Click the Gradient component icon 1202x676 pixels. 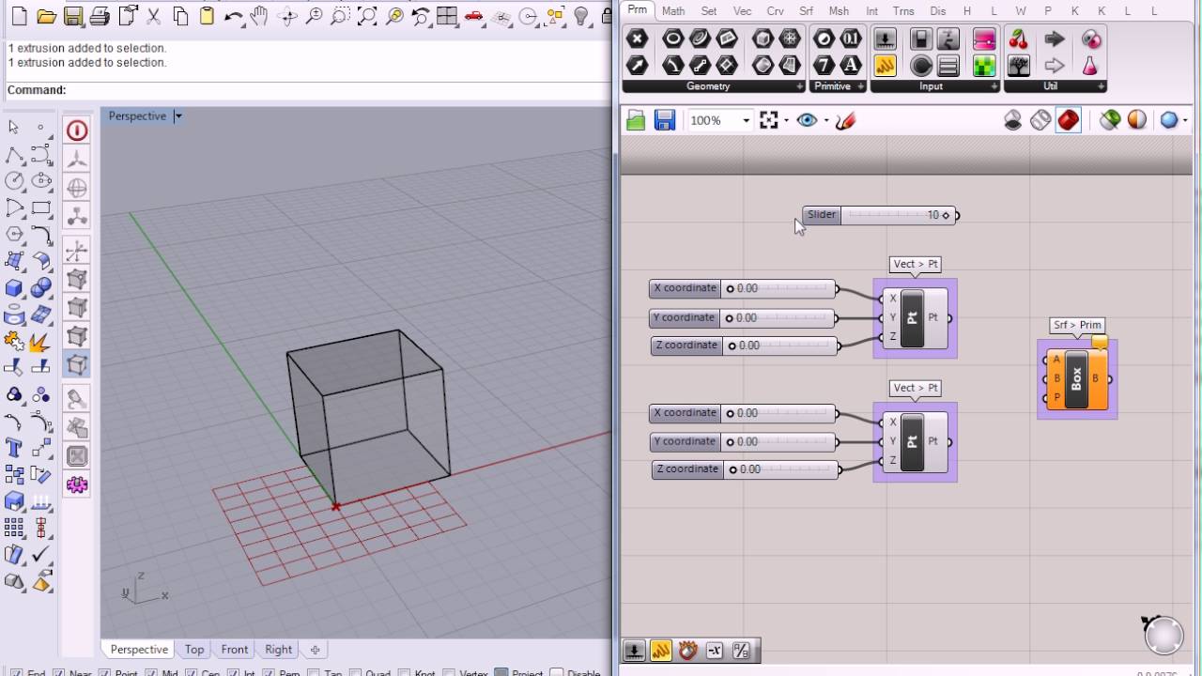[x=983, y=38]
